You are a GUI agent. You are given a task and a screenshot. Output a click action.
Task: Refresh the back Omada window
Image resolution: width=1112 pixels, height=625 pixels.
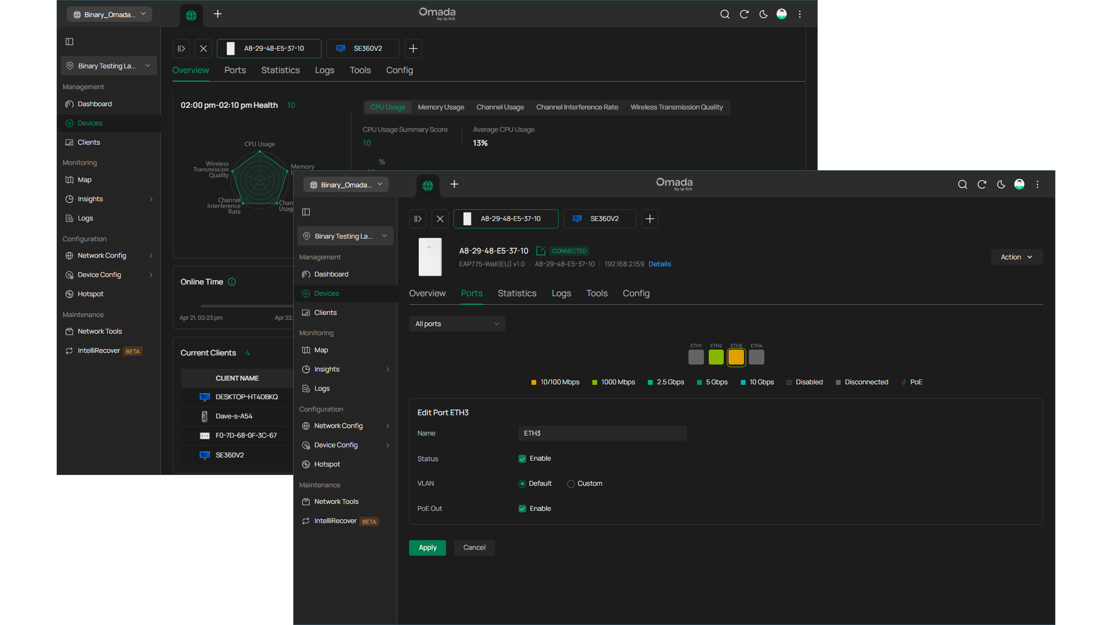(744, 14)
